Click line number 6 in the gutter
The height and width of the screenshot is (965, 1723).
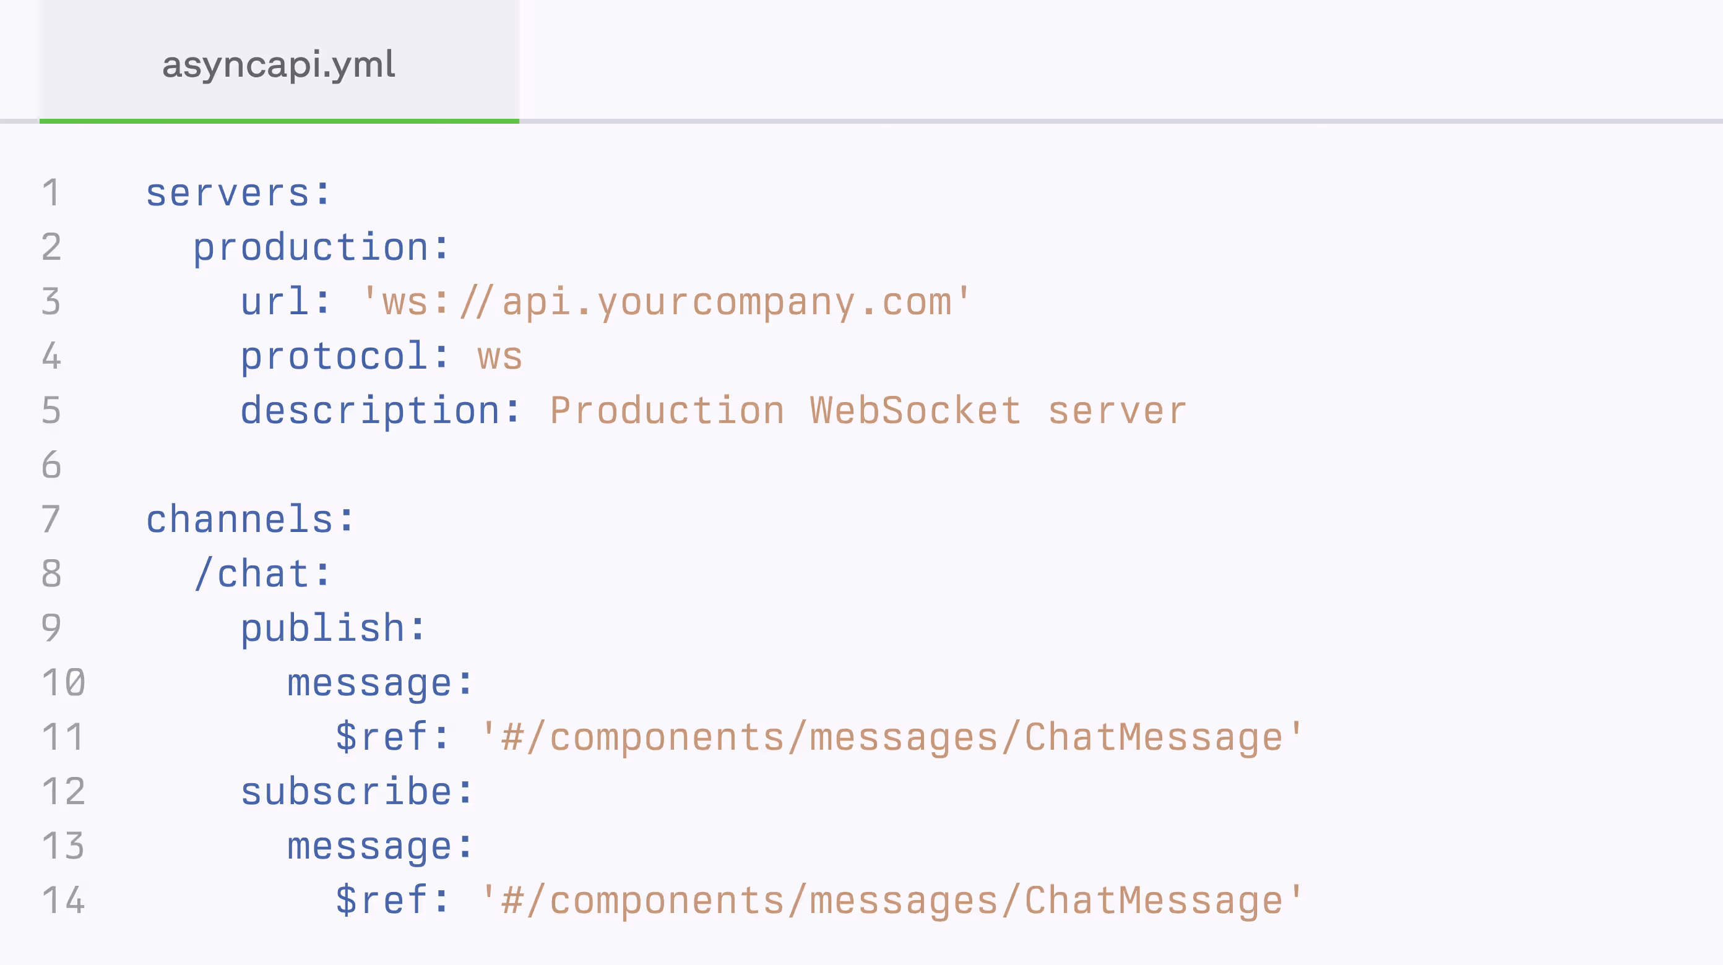point(51,465)
